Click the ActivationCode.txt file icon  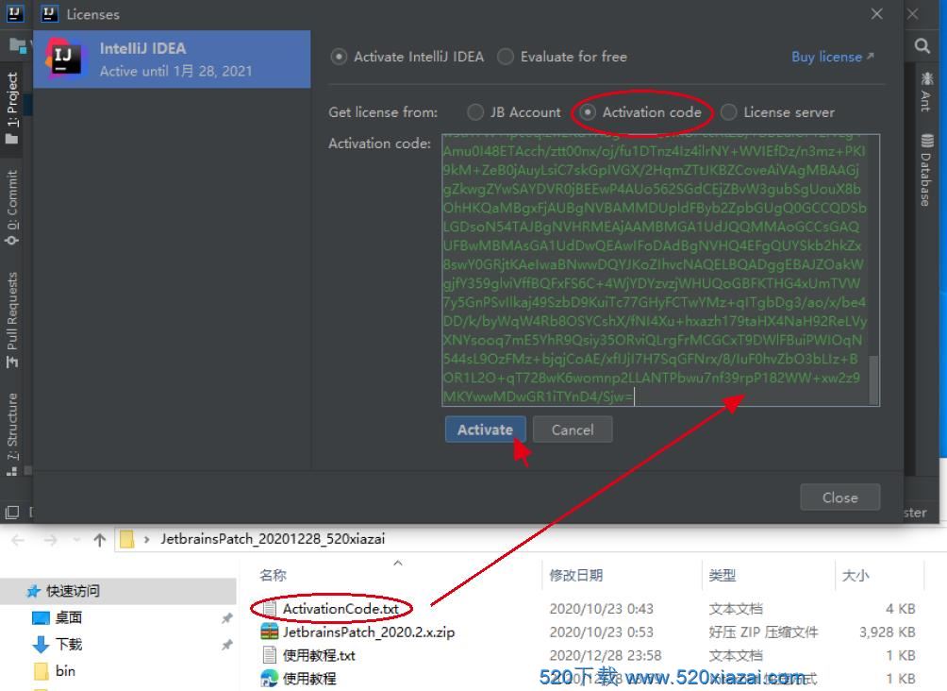coord(270,609)
